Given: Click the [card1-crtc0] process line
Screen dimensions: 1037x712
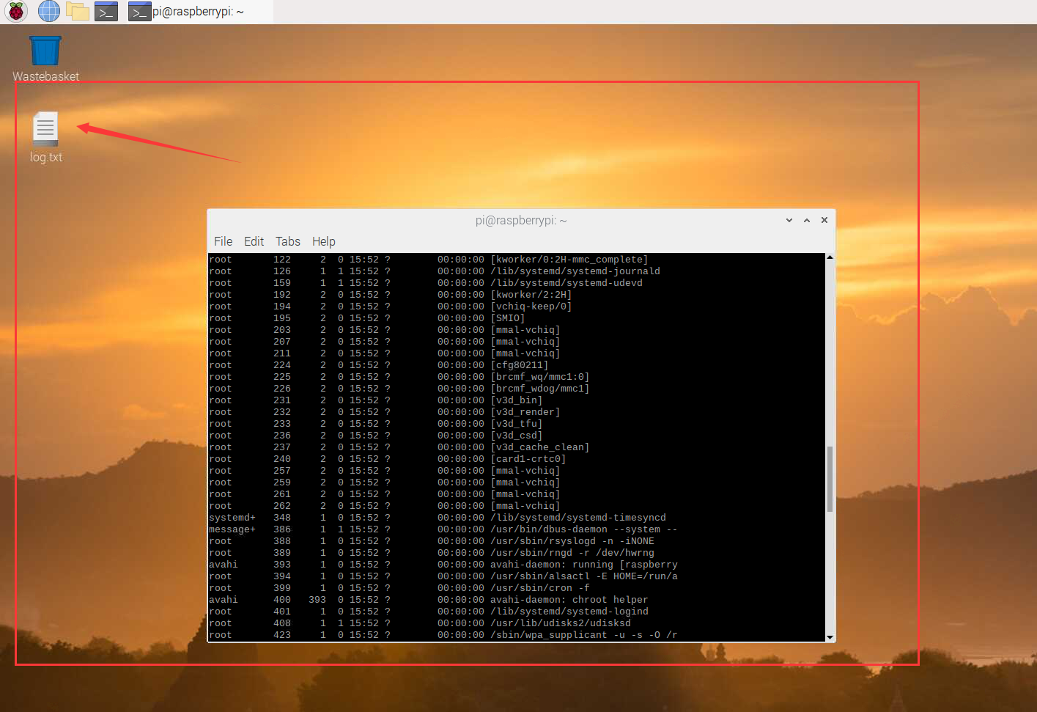Looking at the screenshot, I should 388,459.
